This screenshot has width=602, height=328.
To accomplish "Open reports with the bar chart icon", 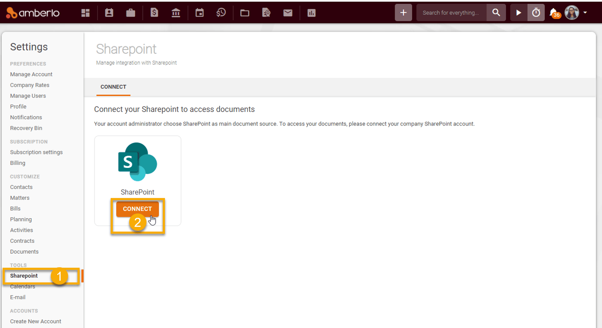I will (x=311, y=12).
